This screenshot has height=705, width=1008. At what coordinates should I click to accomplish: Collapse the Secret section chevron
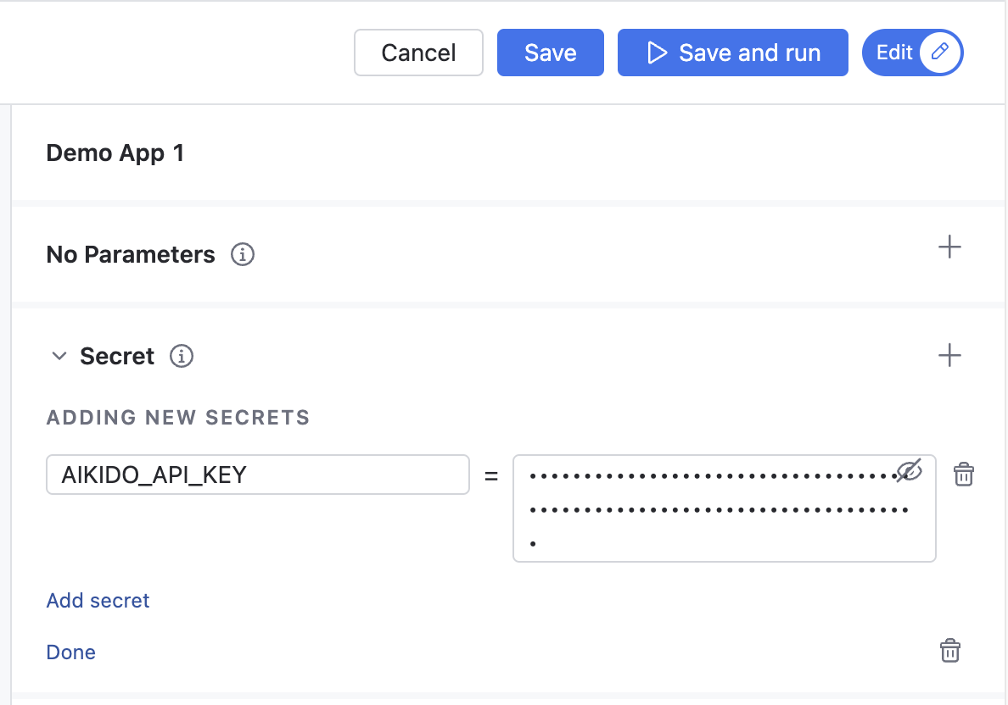click(59, 356)
